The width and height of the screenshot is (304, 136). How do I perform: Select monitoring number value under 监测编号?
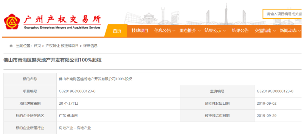[275, 91]
